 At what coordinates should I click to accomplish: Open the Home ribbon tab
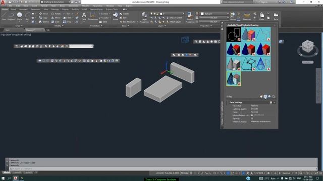[x=5, y=9]
